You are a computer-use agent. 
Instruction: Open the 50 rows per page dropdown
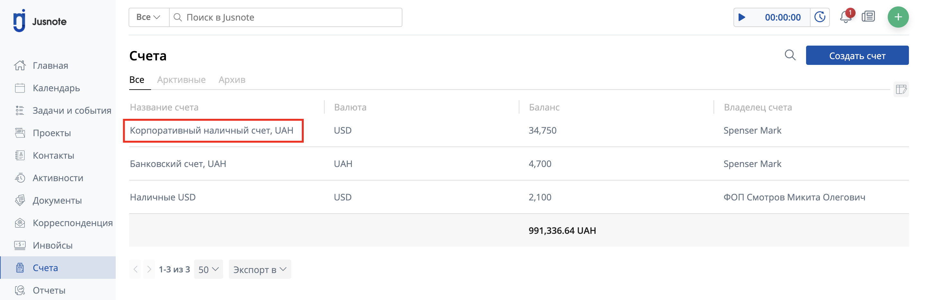(x=208, y=269)
